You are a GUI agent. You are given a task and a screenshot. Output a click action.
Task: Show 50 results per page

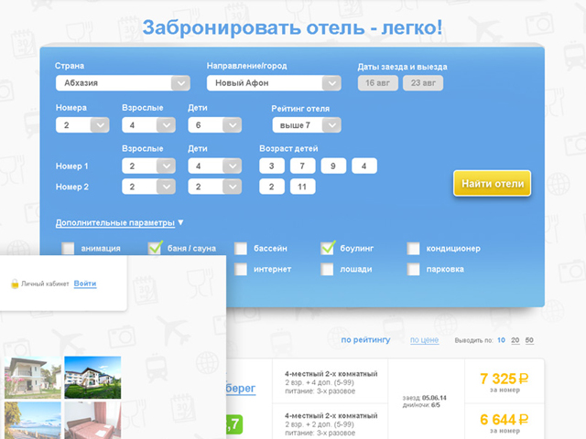point(529,340)
